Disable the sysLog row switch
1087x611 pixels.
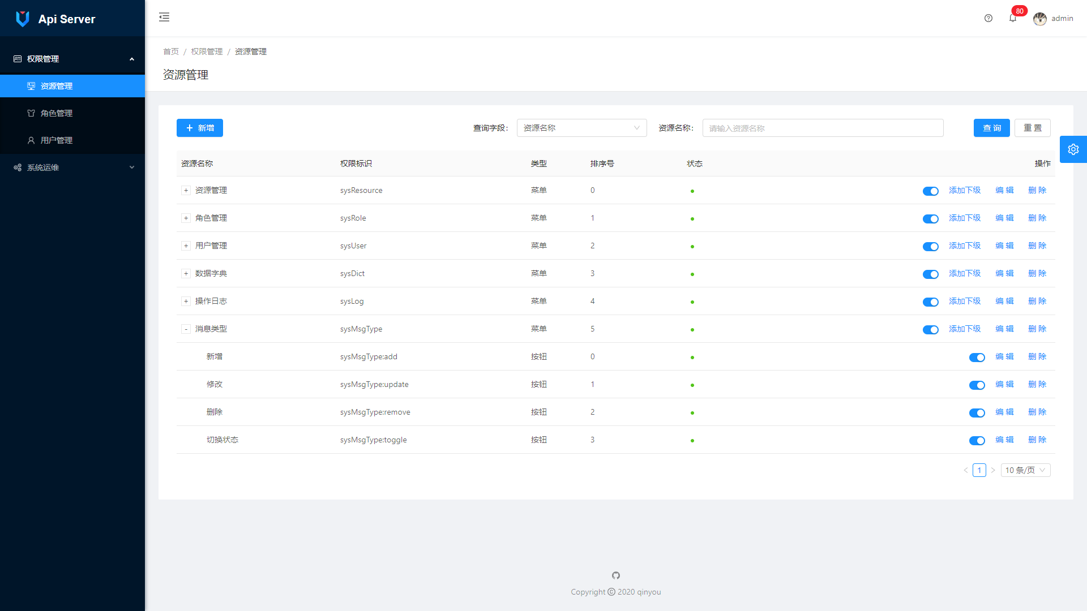coord(930,302)
